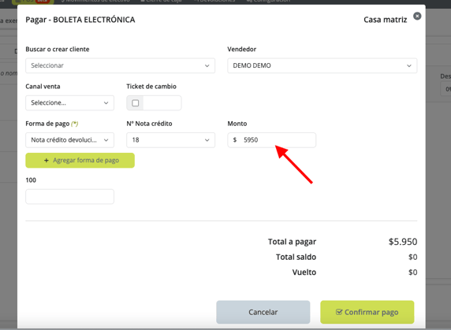This screenshot has height=330, width=451.
Task: Open the Configuración tab
Action: pos(268,1)
